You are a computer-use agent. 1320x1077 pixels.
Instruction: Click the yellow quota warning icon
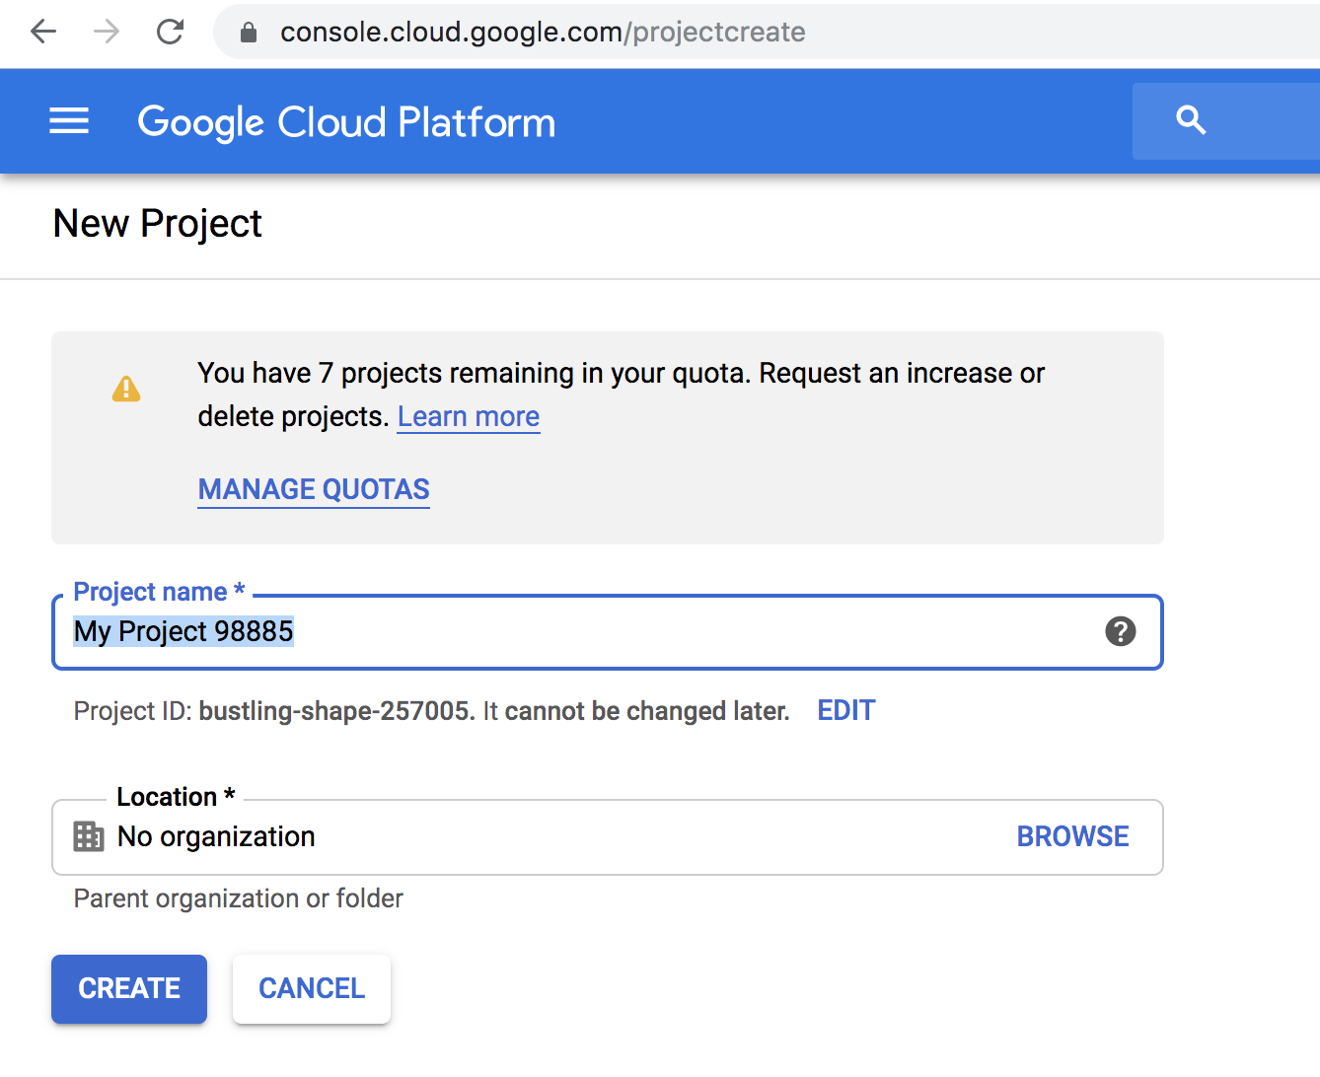click(x=126, y=389)
